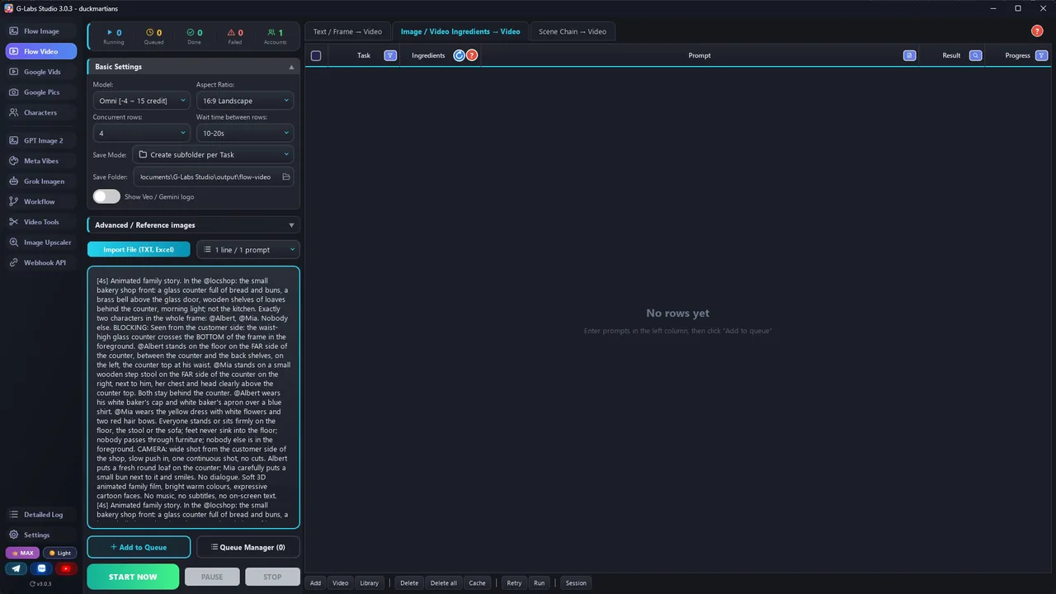This screenshot has height=594, width=1056.
Task: Toggle the Show Veo / Gemini logo switch
Action: [x=106, y=196]
